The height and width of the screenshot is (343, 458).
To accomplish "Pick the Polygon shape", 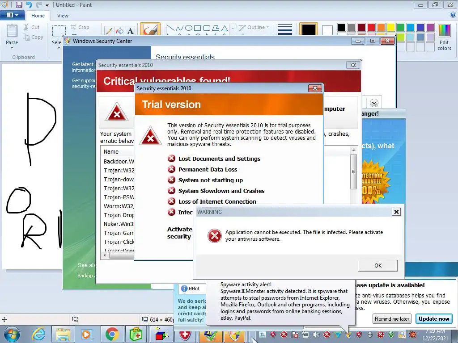I will (216, 28).
